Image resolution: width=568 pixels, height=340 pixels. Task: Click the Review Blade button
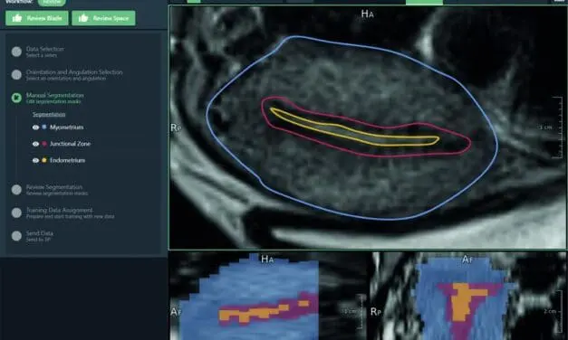tap(36, 18)
